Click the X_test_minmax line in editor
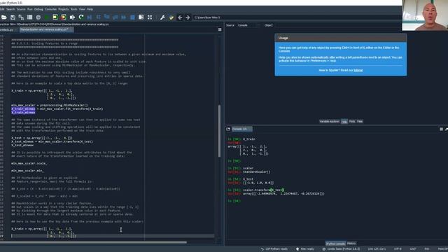The height and width of the screenshot is (252, 448). (22, 146)
